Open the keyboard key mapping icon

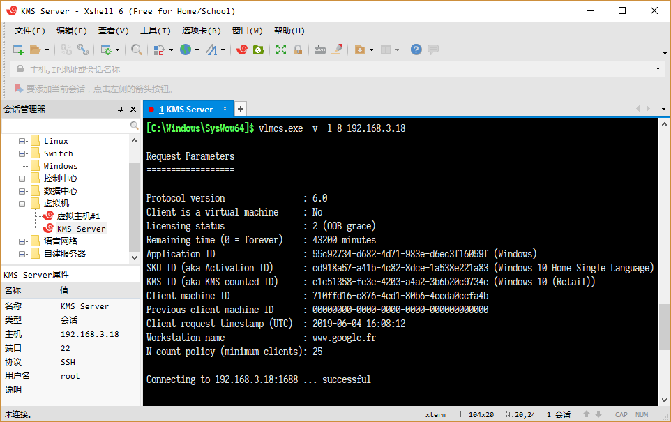click(320, 50)
